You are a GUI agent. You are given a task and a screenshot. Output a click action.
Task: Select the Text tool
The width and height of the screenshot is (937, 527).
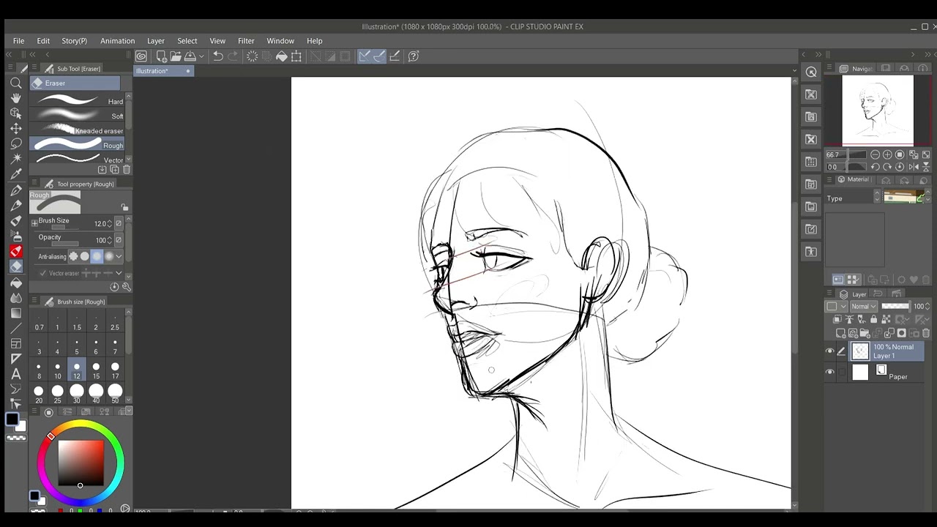pyautogui.click(x=16, y=374)
